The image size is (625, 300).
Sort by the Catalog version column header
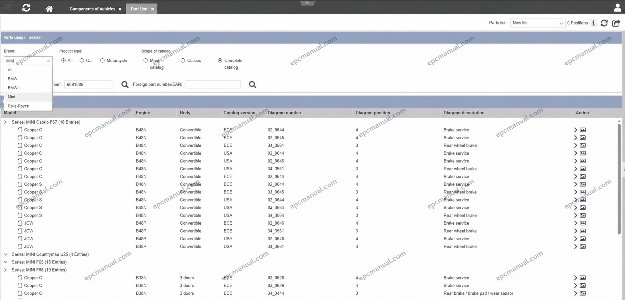(x=240, y=113)
